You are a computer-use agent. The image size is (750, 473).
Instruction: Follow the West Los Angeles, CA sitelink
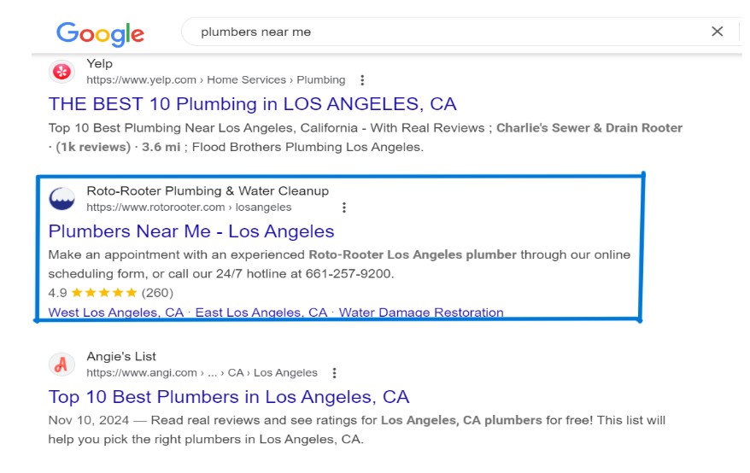click(116, 312)
